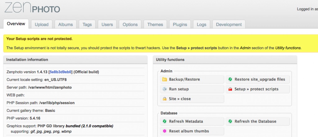Switch to the Upload tab

[42, 24]
